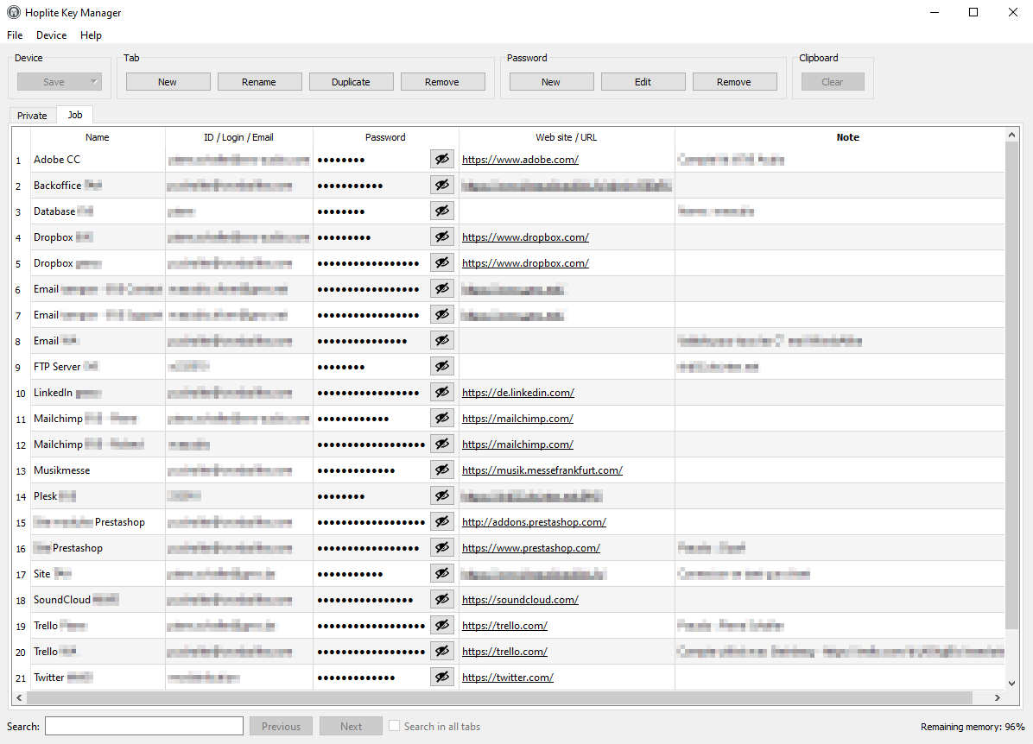Reveal the Adobe CC password with eye icon
Image resolution: width=1033 pixels, height=744 pixels.
tap(442, 160)
